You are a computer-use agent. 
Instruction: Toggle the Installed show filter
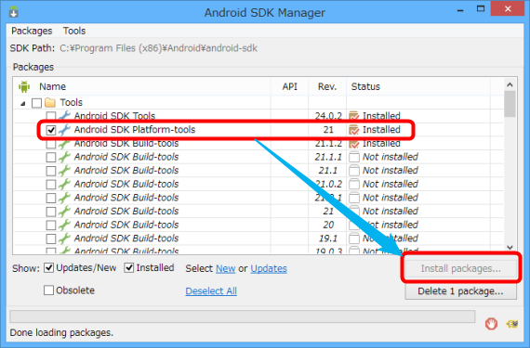coord(129,268)
